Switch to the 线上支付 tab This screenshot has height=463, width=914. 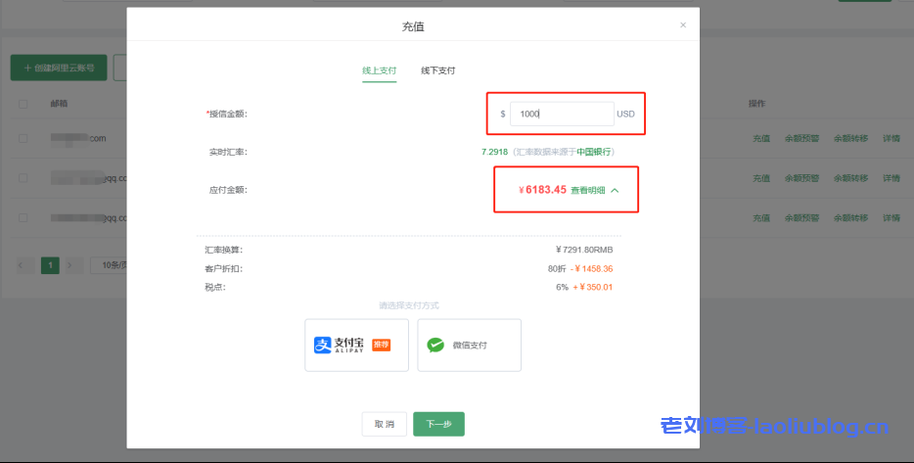pos(379,70)
